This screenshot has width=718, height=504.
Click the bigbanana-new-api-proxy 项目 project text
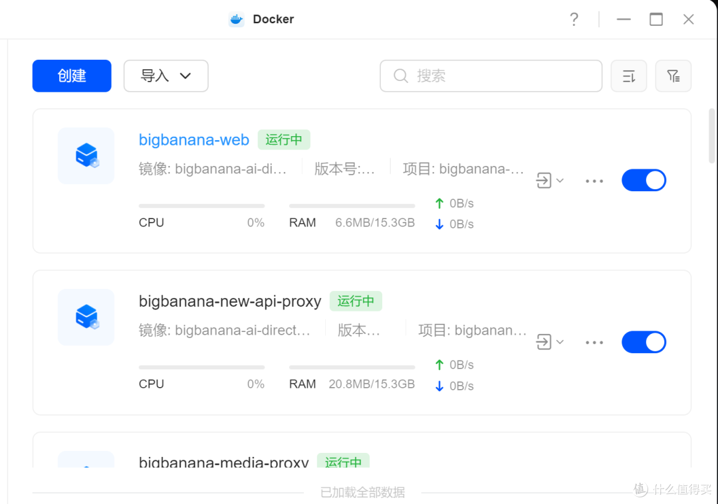click(472, 330)
